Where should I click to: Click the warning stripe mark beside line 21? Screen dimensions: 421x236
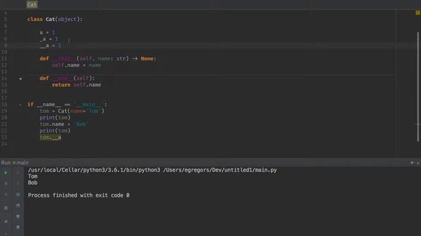pos(418,124)
